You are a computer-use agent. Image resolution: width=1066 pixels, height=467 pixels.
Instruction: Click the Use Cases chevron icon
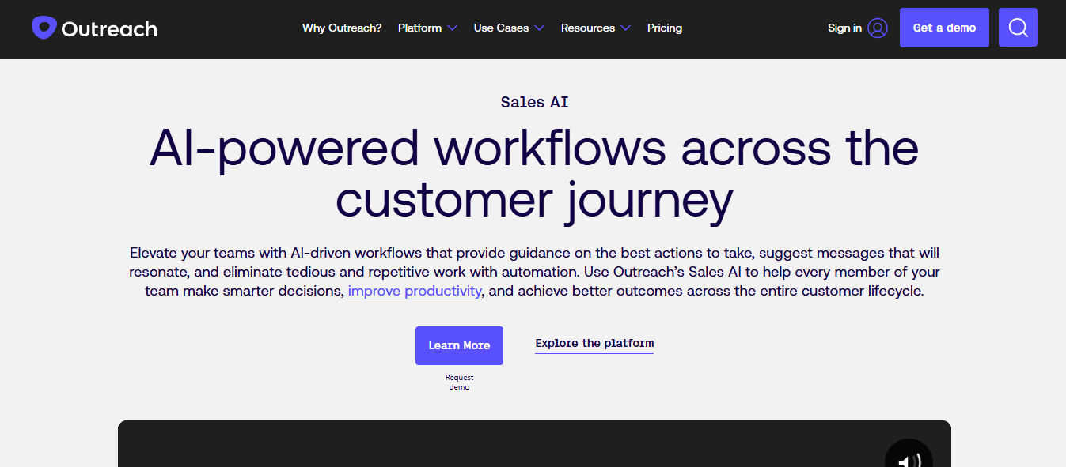point(540,28)
